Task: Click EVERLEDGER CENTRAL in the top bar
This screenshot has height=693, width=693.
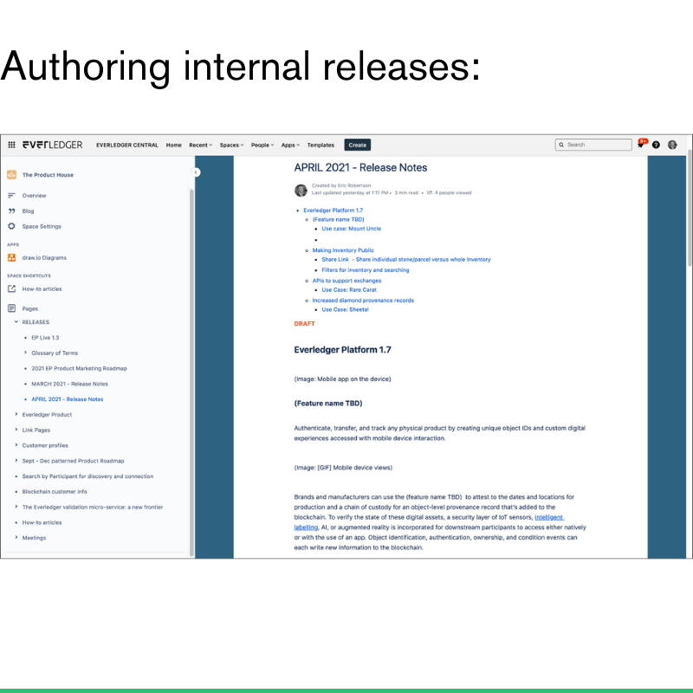Action: pyautogui.click(x=127, y=145)
